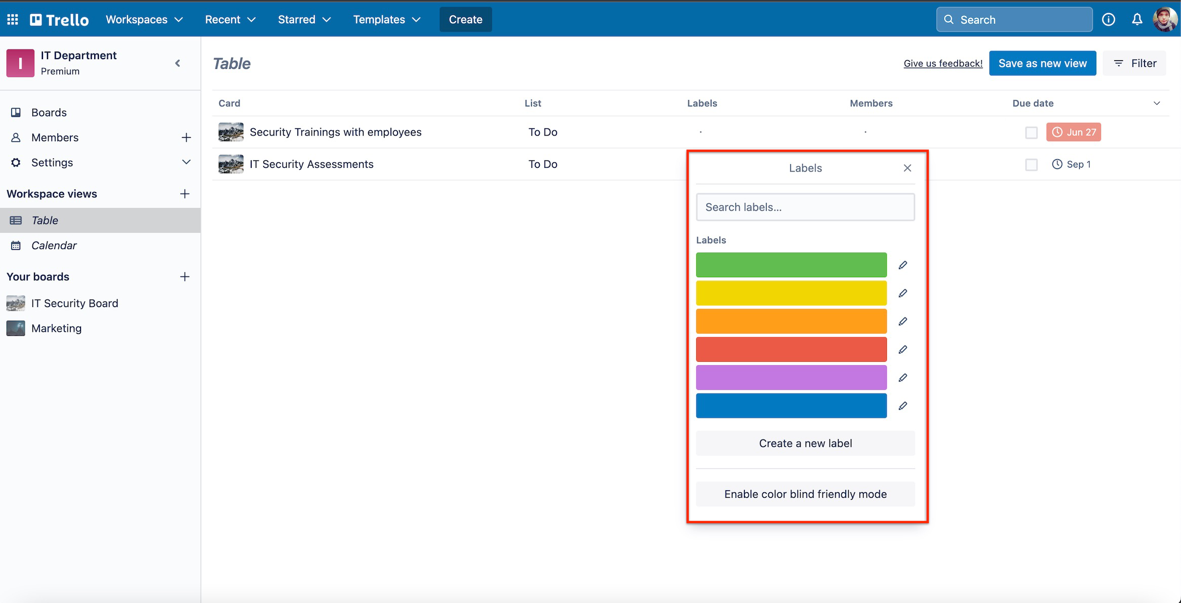Select the Calendar workspace view
Image resolution: width=1181 pixels, height=603 pixels.
coord(100,245)
